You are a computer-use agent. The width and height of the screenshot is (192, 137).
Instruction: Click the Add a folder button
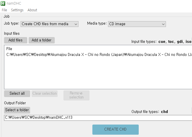click(x=41, y=40)
